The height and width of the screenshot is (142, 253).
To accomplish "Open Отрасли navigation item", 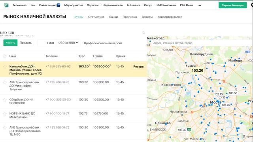I will point(93,5).
